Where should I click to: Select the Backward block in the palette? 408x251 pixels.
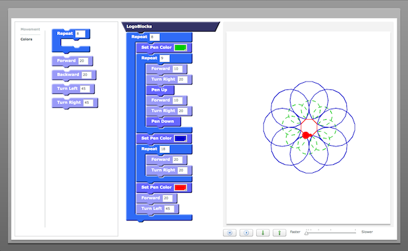74,75
